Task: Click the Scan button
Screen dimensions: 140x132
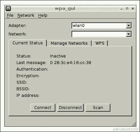Action: [x=98, y=108]
